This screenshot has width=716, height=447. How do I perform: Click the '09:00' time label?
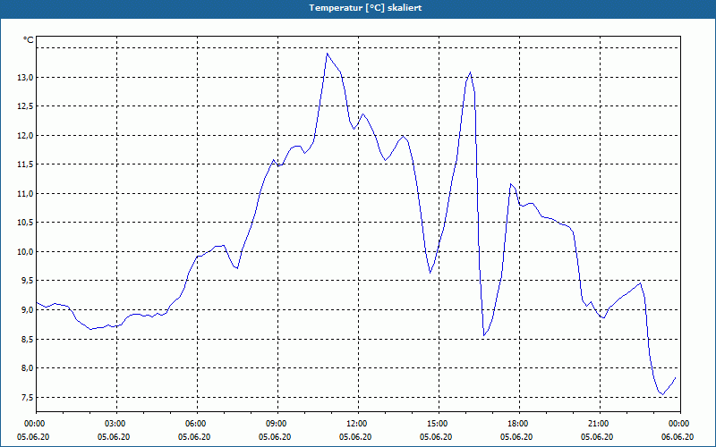click(x=277, y=424)
